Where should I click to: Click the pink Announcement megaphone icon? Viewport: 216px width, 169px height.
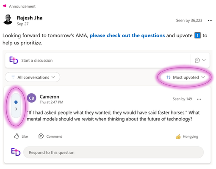tap(5, 6)
